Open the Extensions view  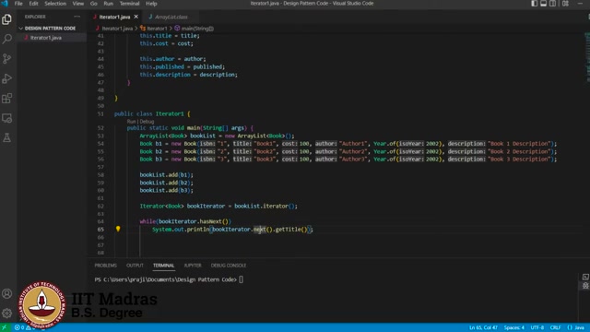[6, 99]
